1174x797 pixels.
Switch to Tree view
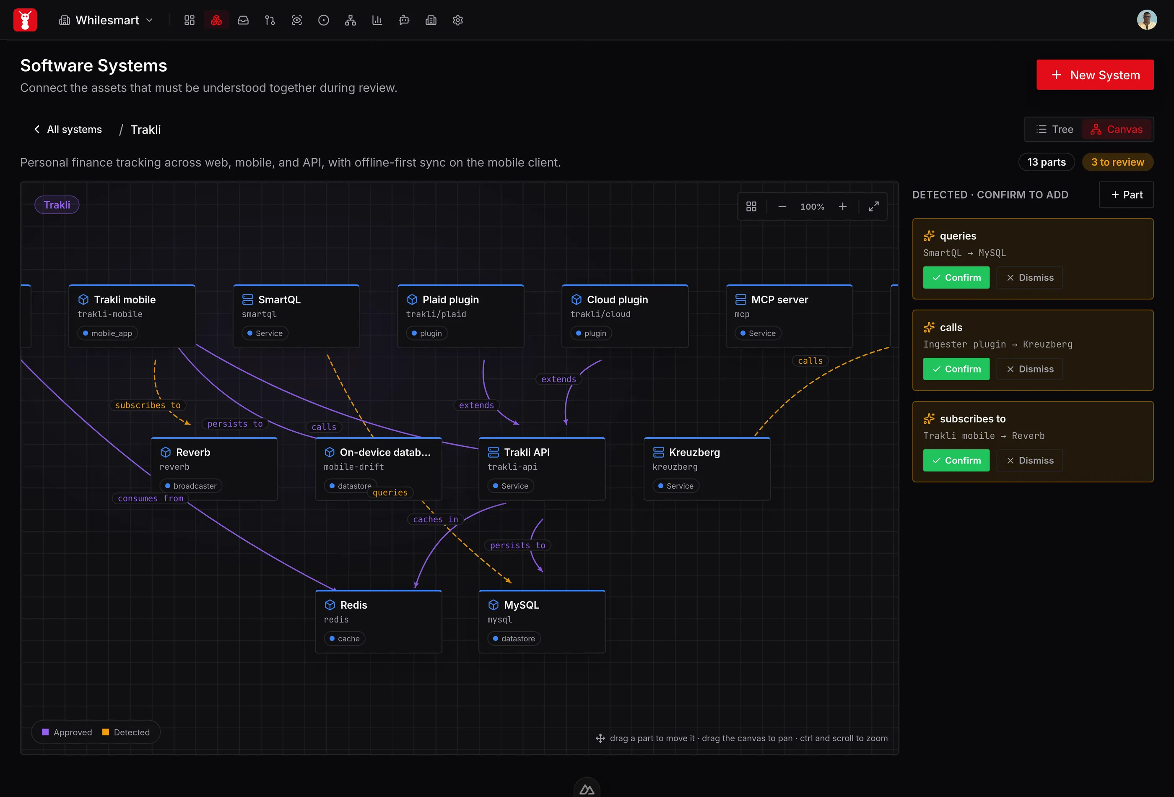pos(1054,129)
